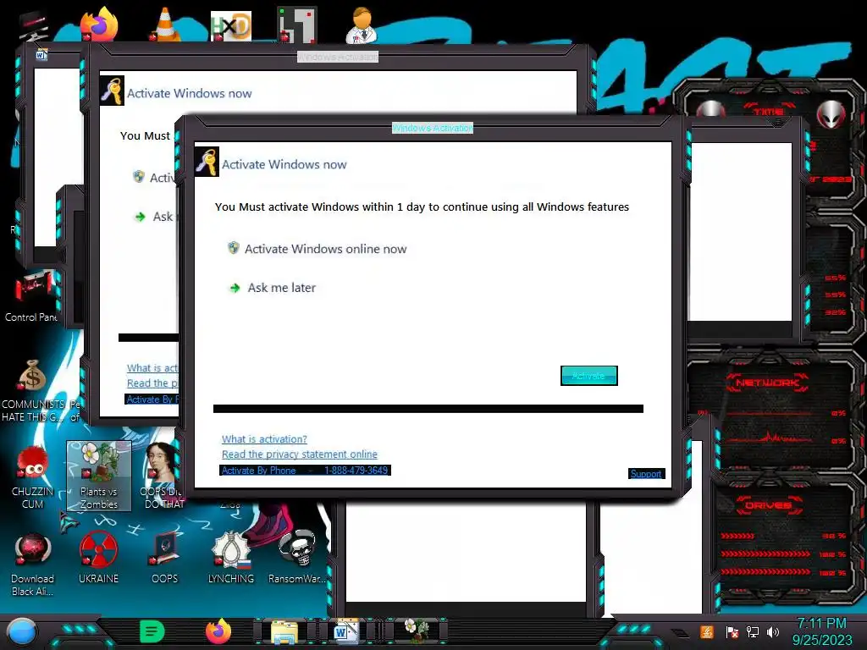Viewport: 867px width, 650px height.
Task: Switch to Word in the taskbar
Action: pos(346,631)
